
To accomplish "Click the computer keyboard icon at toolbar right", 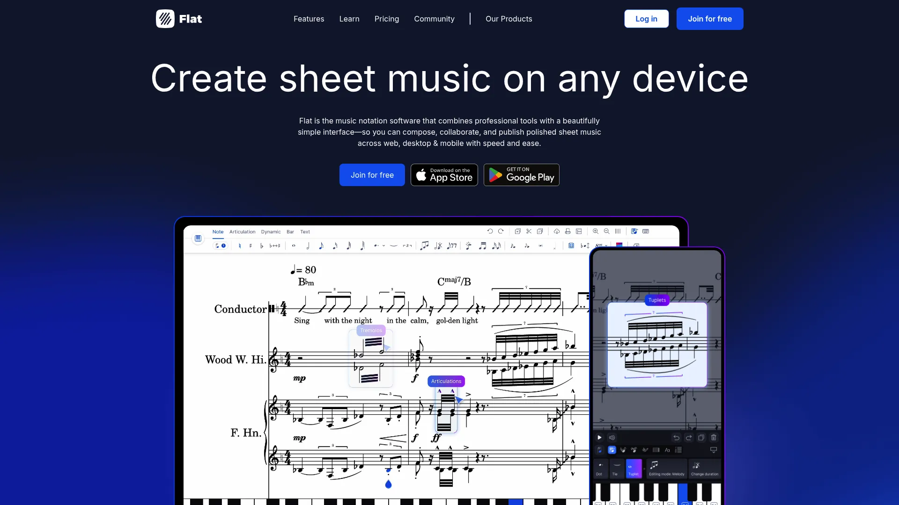I will point(646,231).
